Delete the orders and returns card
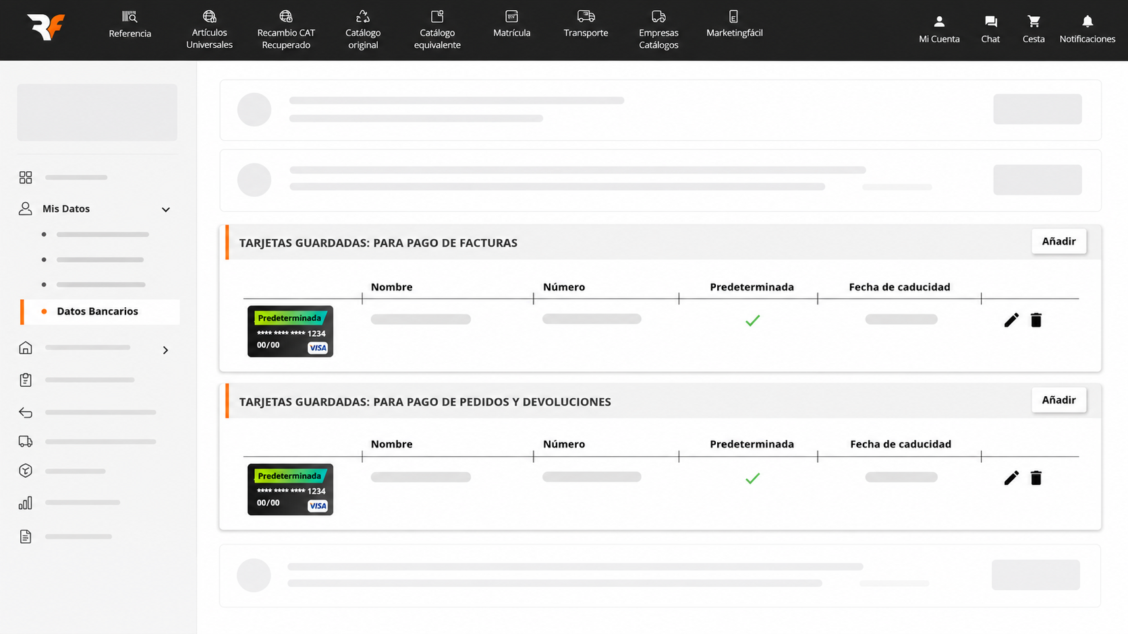The width and height of the screenshot is (1128, 634). pos(1036,478)
